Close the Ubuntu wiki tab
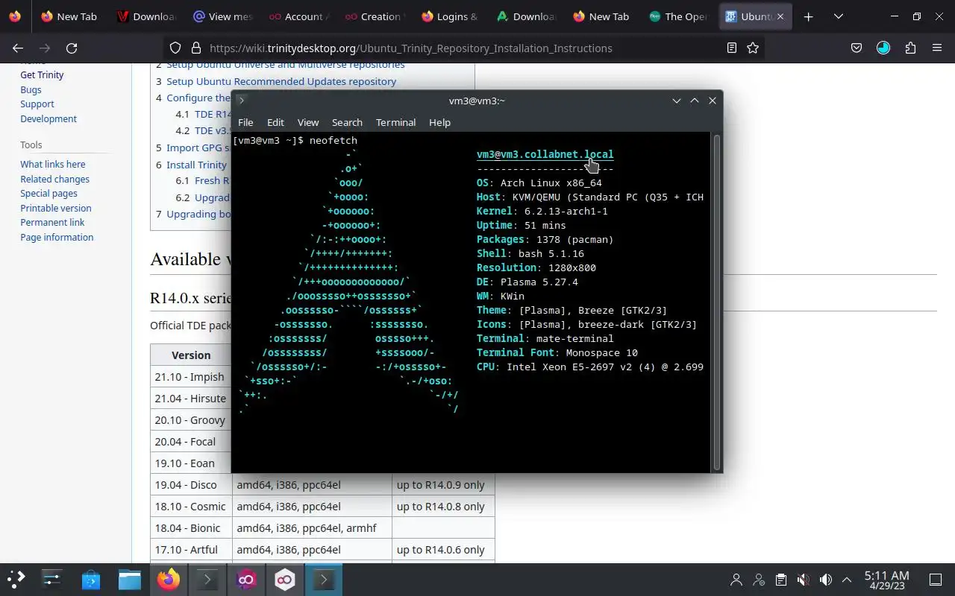Viewport: 955px width, 596px height. pos(781,16)
